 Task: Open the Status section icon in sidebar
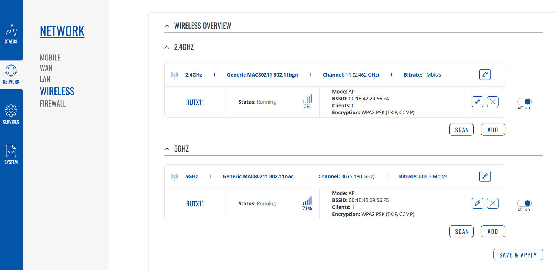pos(11,30)
